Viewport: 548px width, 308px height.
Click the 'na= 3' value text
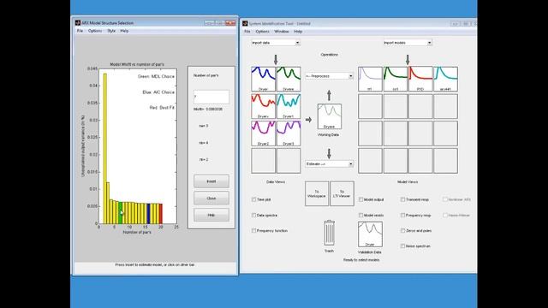click(204, 126)
